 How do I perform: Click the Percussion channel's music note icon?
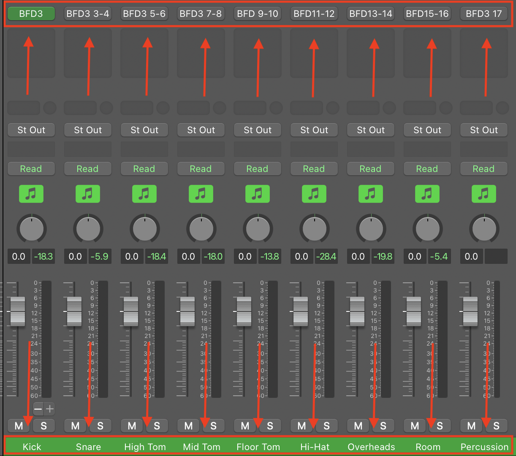[x=484, y=194]
